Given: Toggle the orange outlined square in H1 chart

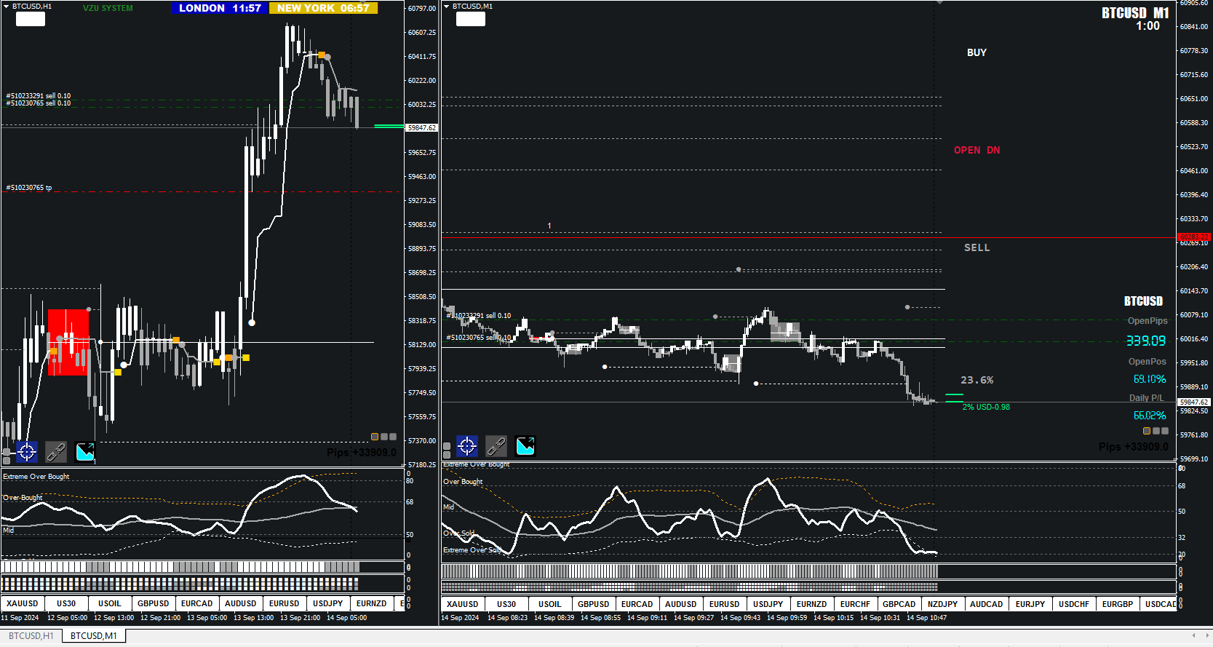Looking at the screenshot, I should [375, 437].
